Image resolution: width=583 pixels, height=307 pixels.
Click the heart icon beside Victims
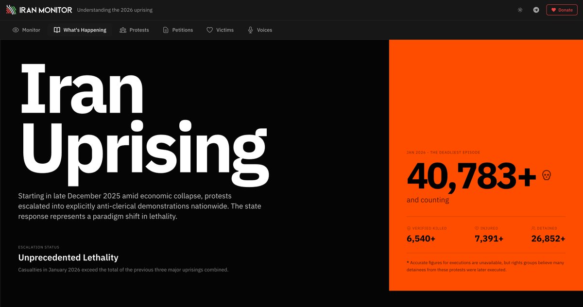(210, 30)
